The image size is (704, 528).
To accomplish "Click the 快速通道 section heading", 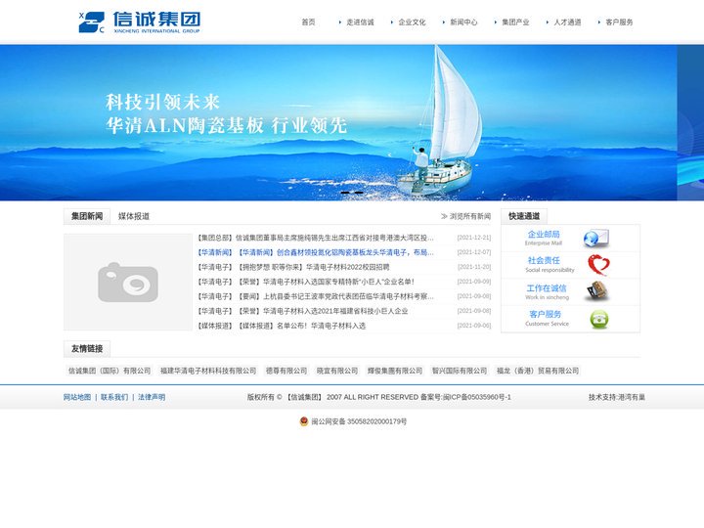I will coord(524,216).
